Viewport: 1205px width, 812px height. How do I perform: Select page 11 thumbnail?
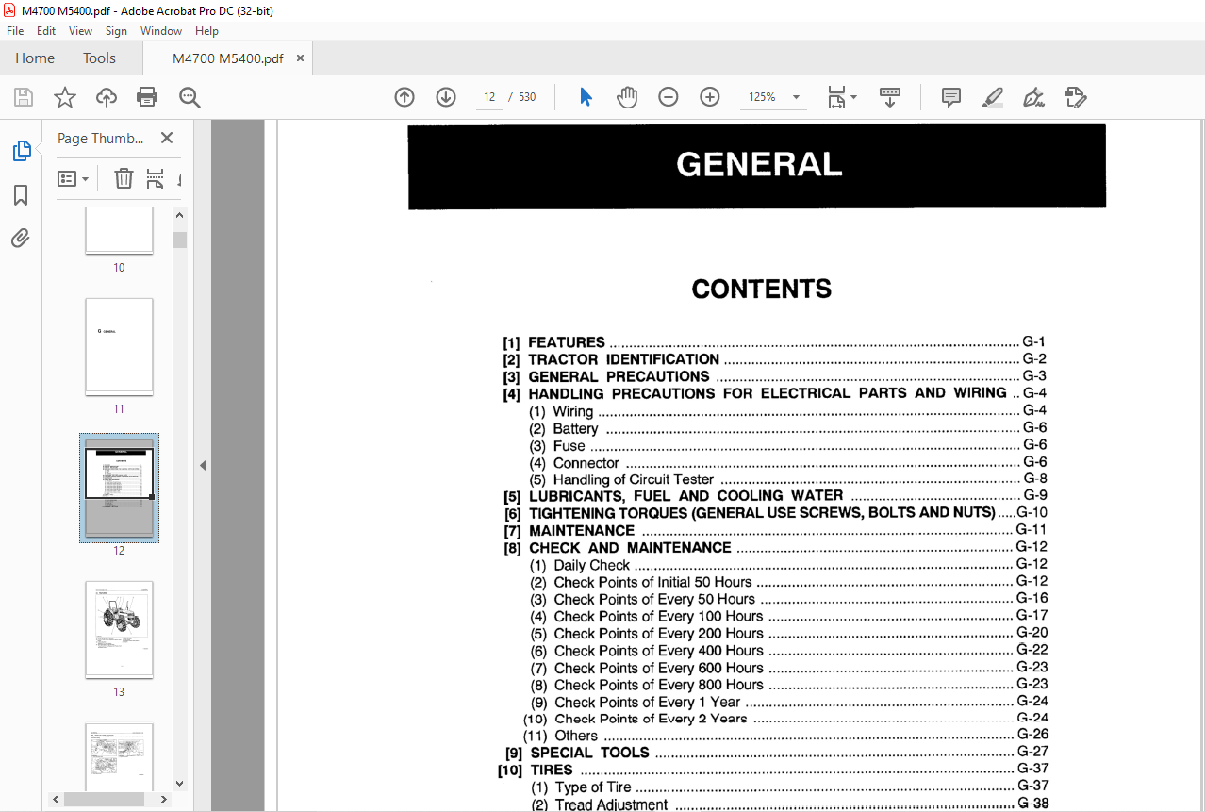[x=119, y=347]
